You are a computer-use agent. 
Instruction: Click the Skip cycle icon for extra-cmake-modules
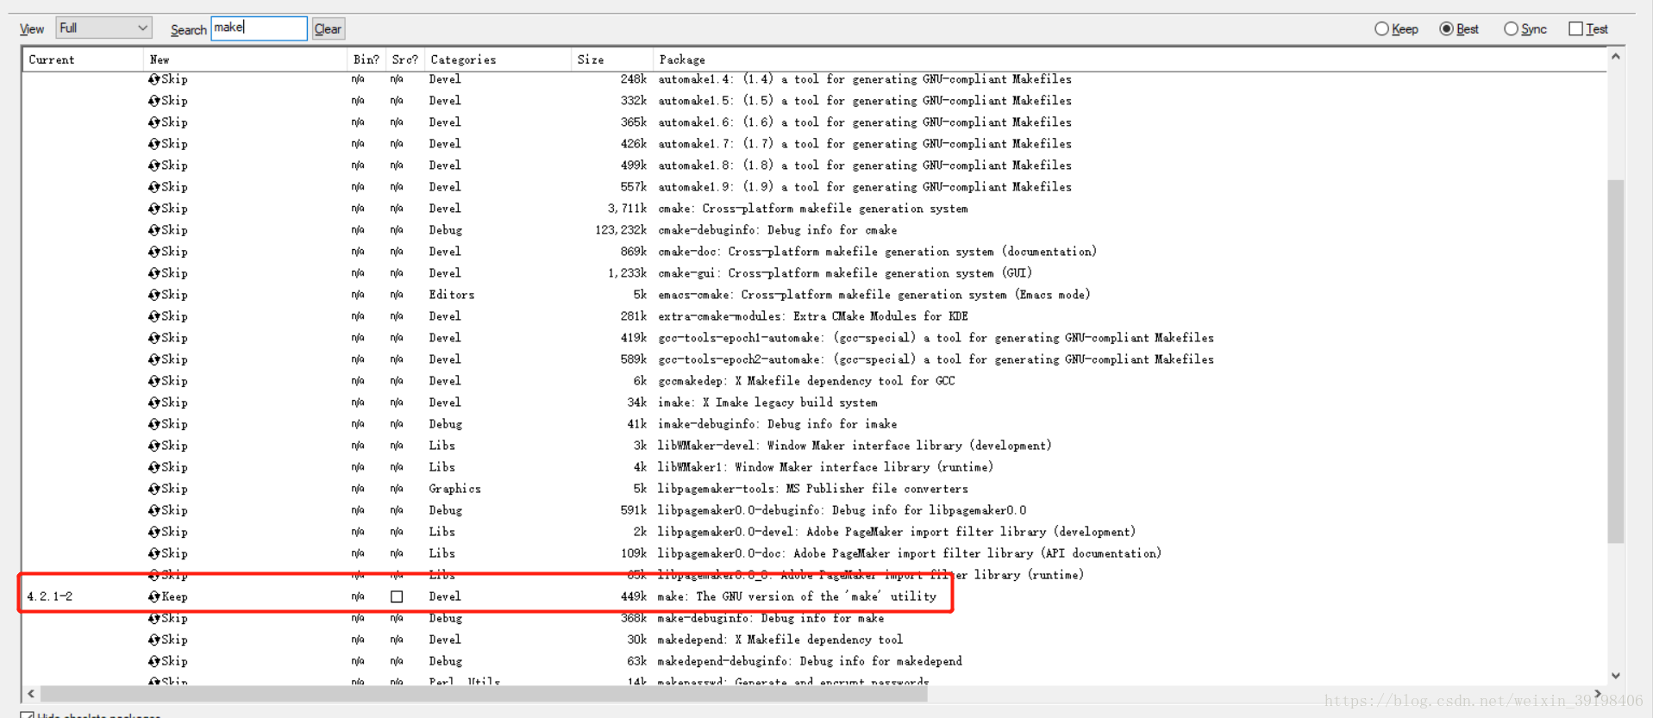tap(153, 316)
